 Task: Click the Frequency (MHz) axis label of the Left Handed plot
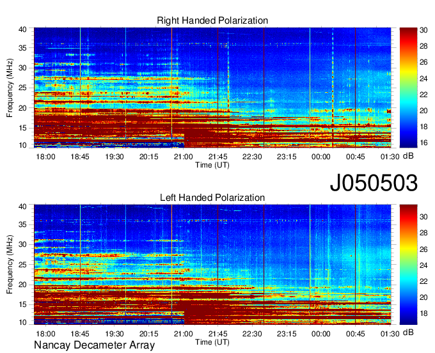pos(10,265)
